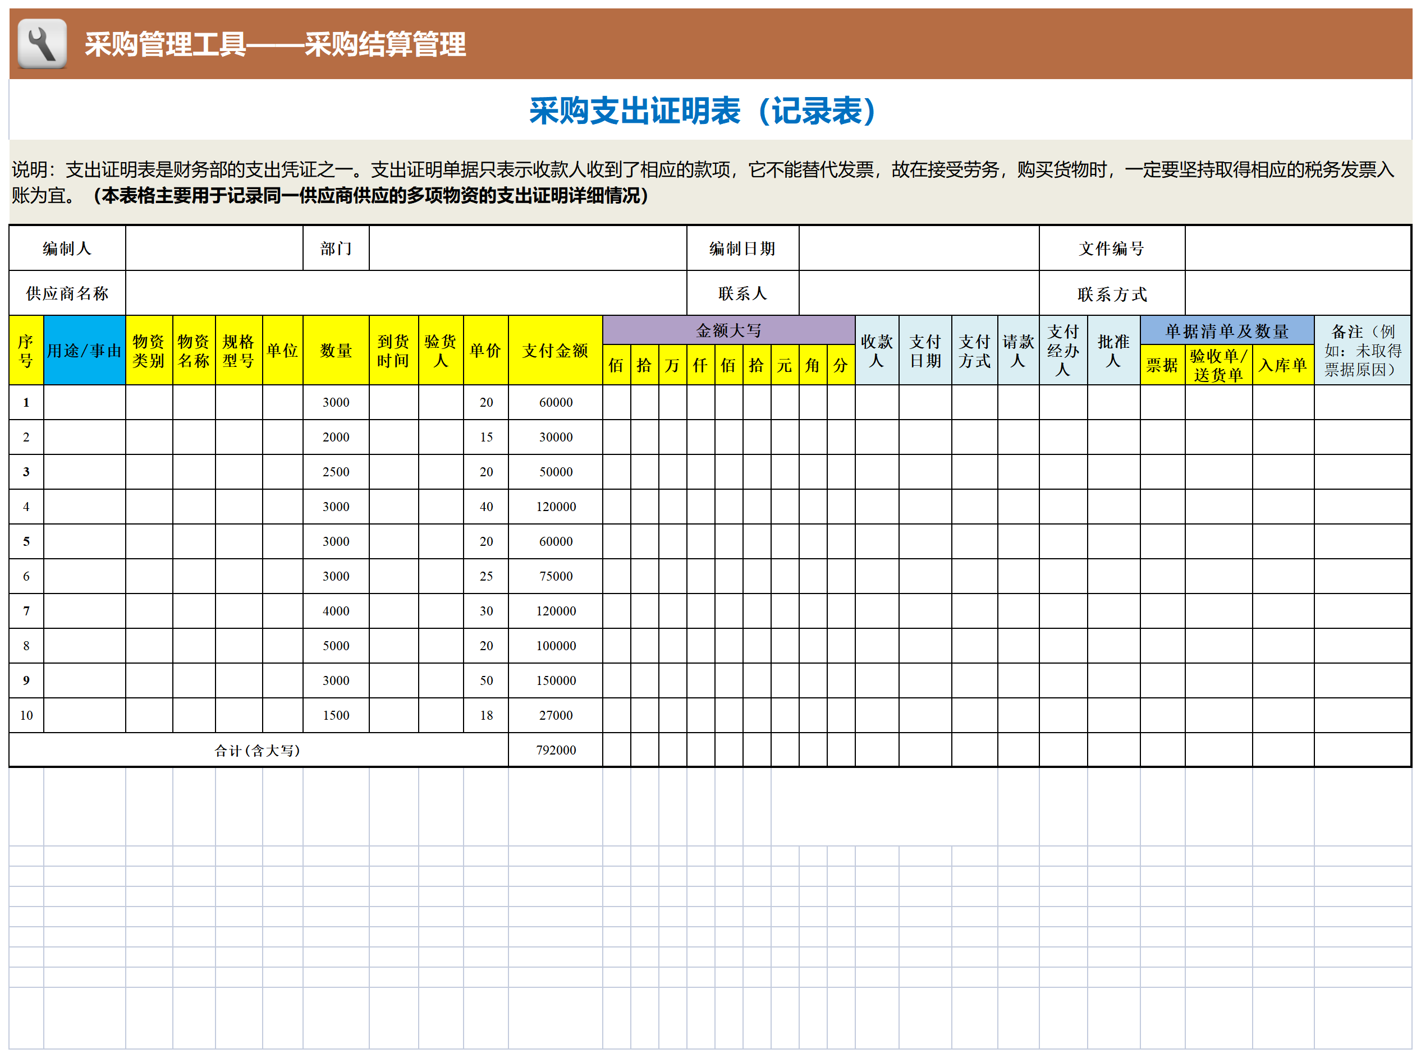Select the 数量 column header
Viewport: 1421px width, 1058px height.
tap(336, 350)
